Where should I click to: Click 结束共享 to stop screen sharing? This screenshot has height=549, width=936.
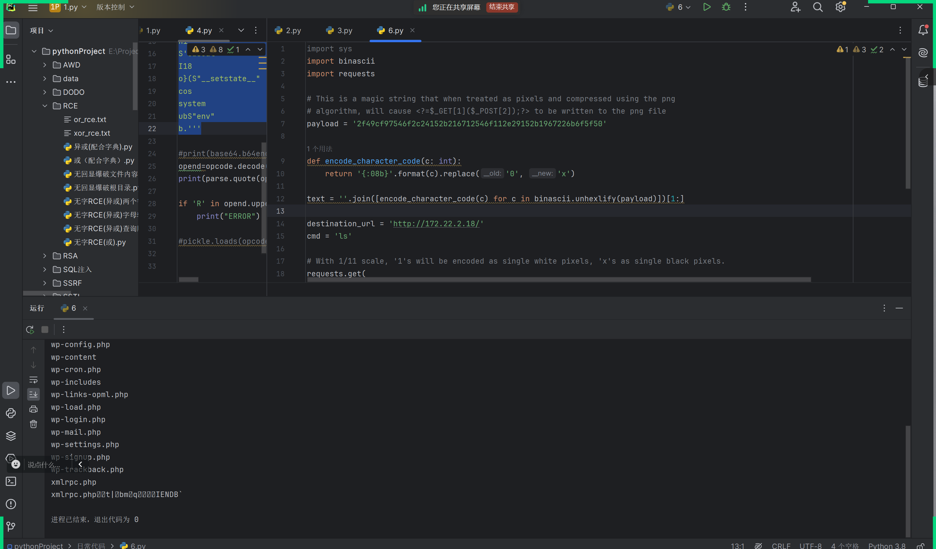502,7
